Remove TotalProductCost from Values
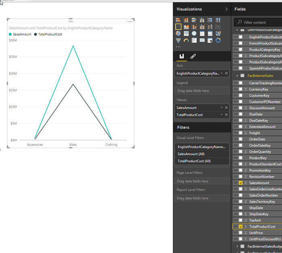 click(x=226, y=114)
